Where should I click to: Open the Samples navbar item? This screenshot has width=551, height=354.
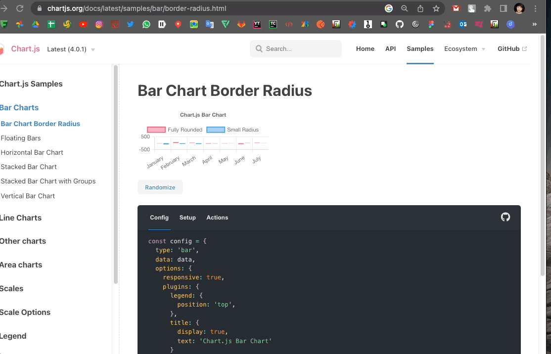pos(420,49)
